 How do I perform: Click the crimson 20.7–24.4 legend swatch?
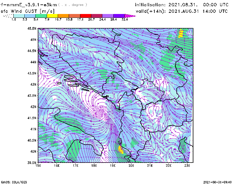pos(97,16)
